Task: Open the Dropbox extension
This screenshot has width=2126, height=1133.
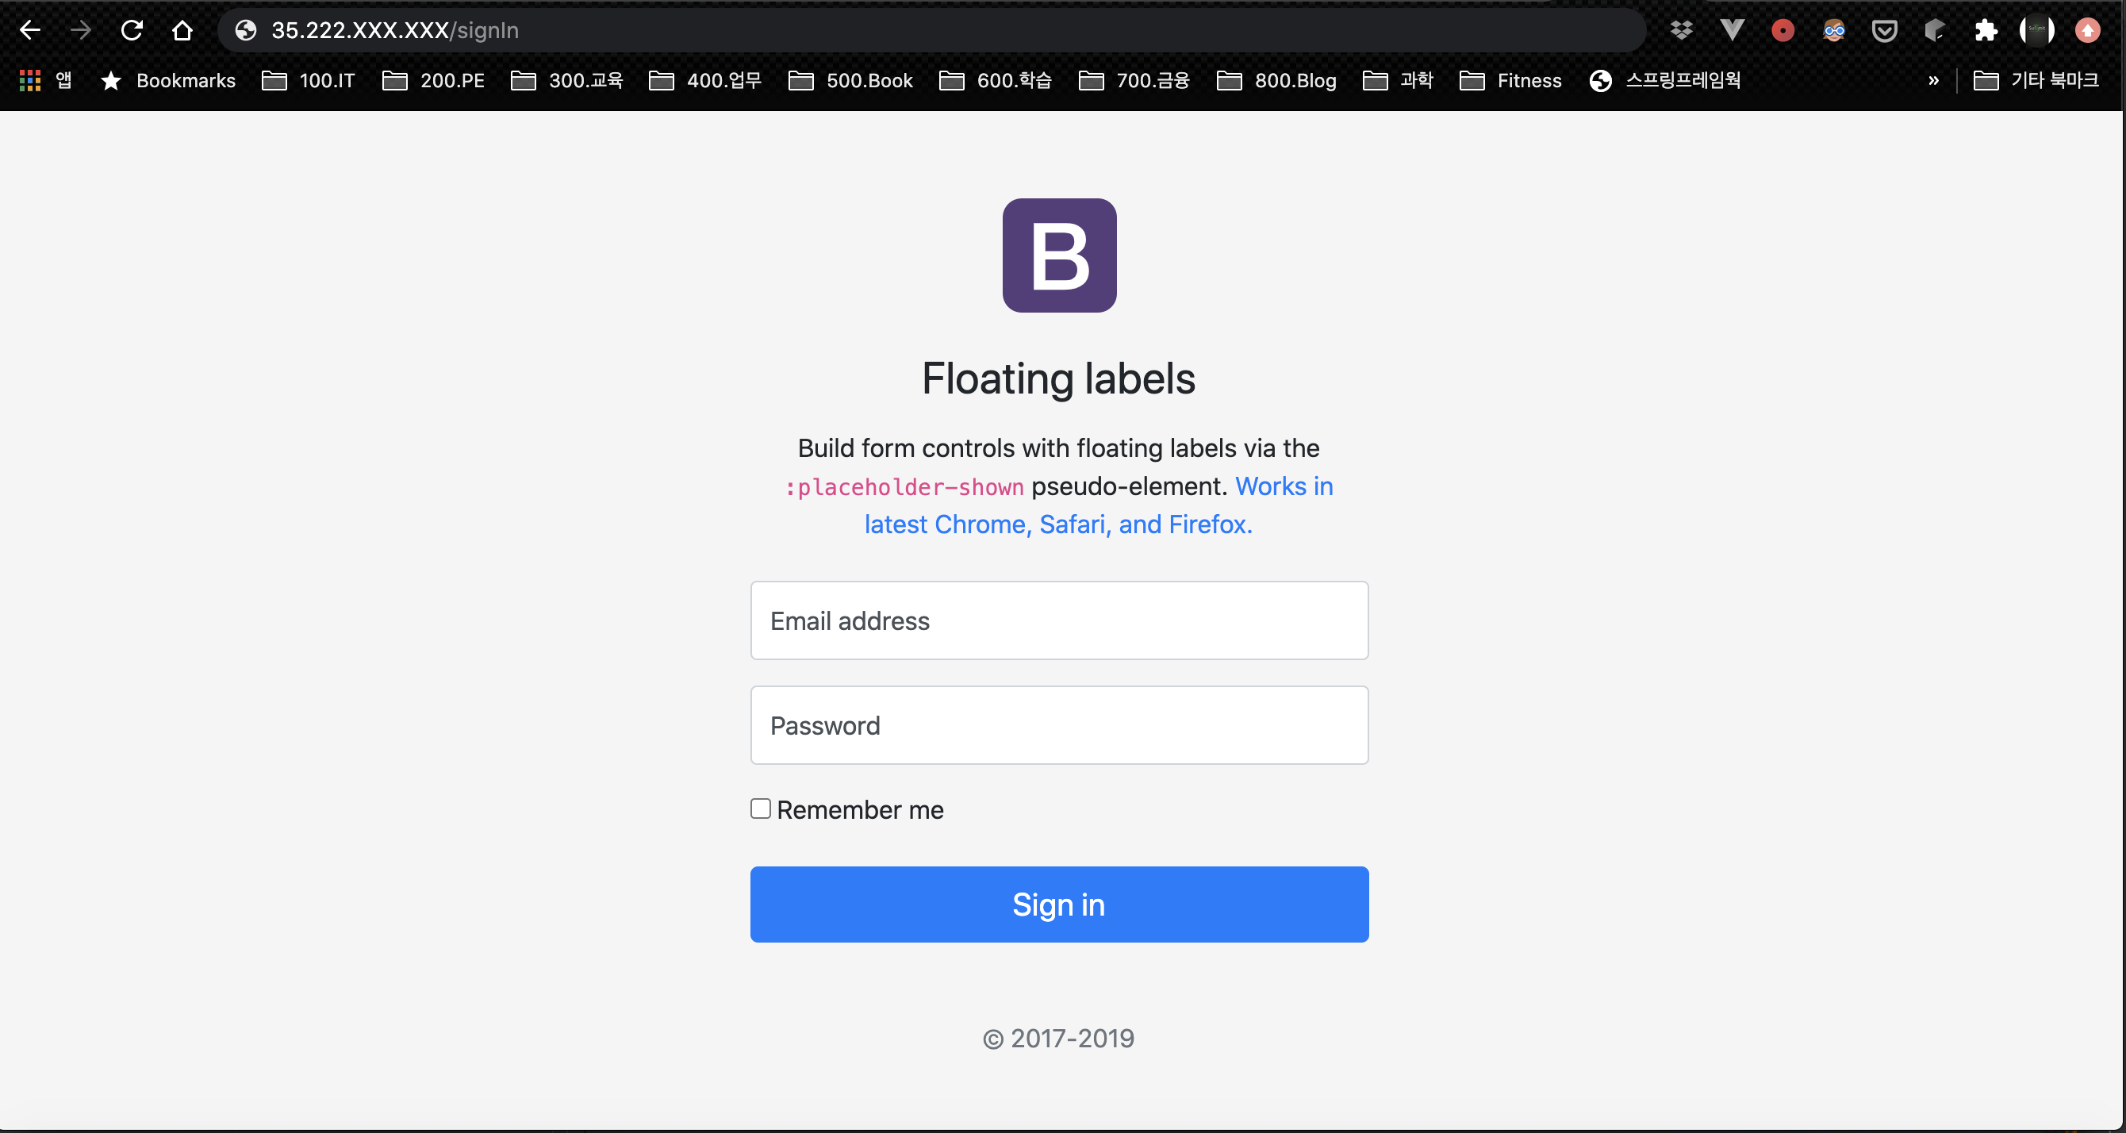Action: (x=1681, y=30)
